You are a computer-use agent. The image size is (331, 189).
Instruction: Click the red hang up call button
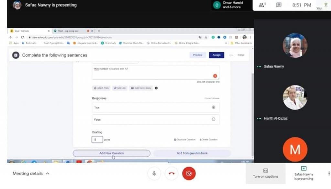(x=172, y=174)
